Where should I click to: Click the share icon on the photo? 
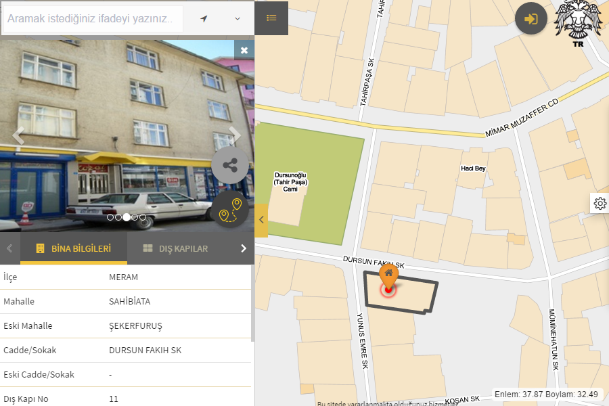pyautogui.click(x=230, y=165)
